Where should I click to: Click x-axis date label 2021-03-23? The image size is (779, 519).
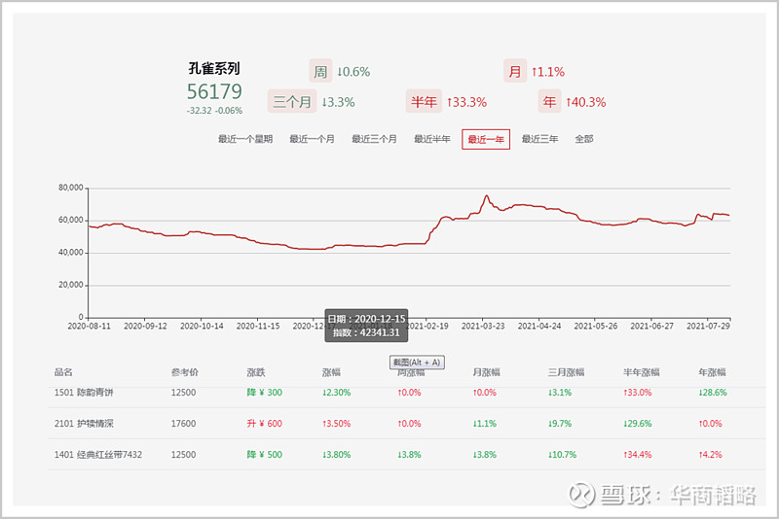click(x=483, y=327)
